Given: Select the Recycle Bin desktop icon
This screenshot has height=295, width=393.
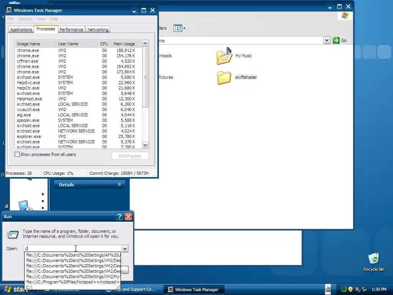Looking at the screenshot, I should 374,259.
